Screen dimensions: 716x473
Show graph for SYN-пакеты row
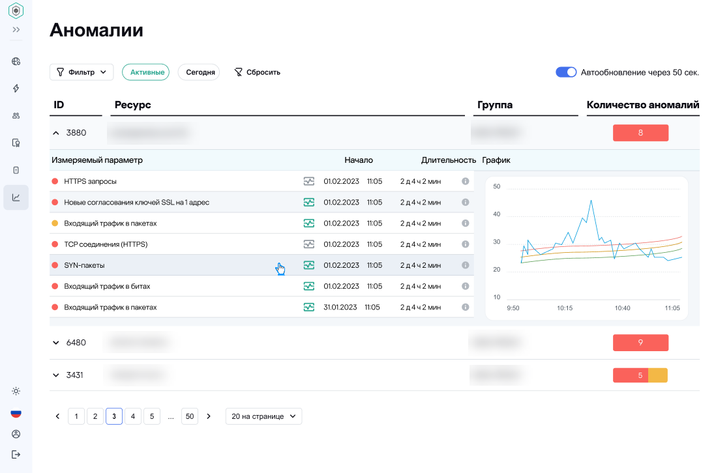pos(309,265)
